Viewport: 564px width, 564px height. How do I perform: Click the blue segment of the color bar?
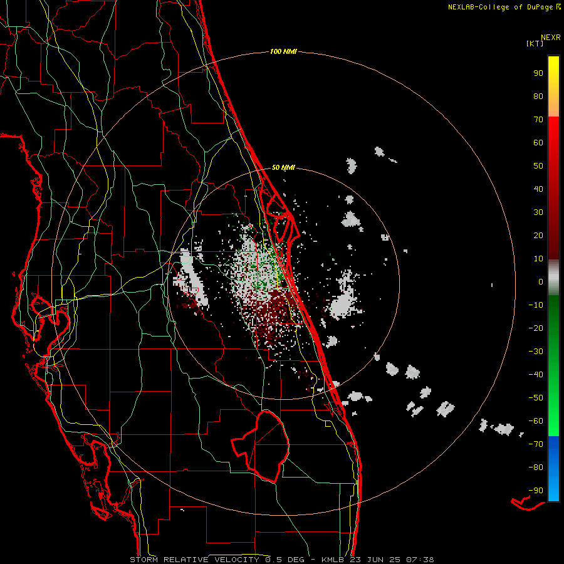coord(553,469)
